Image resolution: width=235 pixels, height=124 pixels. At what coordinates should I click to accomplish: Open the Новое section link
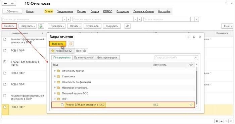pyautogui.click(x=30, y=11)
